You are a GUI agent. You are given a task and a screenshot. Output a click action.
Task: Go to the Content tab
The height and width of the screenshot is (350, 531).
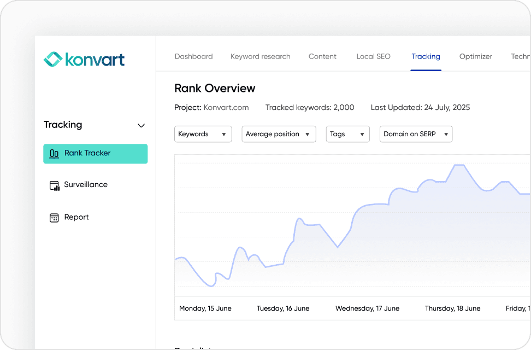[322, 56]
